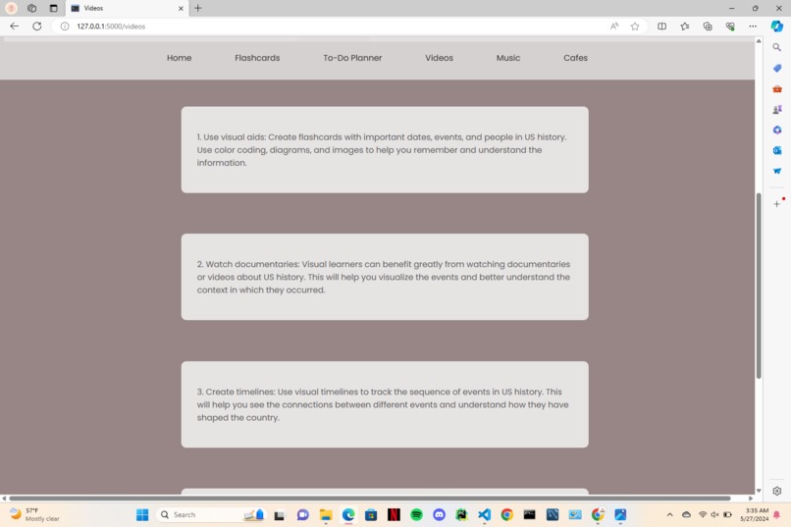The width and height of the screenshot is (791, 527).
Task: Open the Settings and more ellipsis menu
Action: [753, 26]
